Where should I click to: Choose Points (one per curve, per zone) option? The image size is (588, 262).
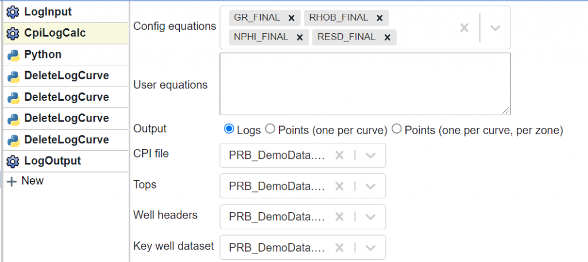(396, 129)
